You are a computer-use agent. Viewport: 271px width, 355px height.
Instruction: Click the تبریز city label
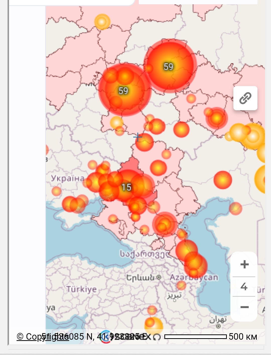coord(174,296)
